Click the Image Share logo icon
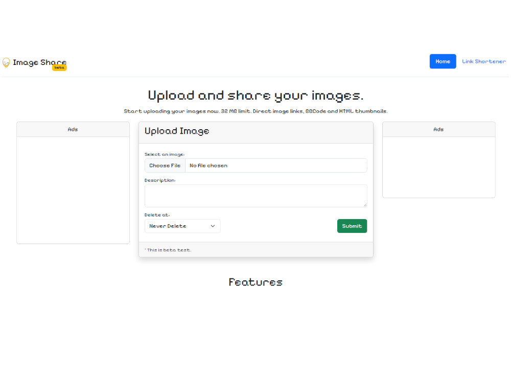 point(6,62)
